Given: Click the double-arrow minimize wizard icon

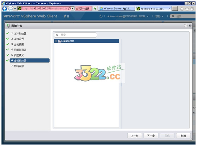Looking at the screenshot, I should pyautogui.click(x=190, y=26).
